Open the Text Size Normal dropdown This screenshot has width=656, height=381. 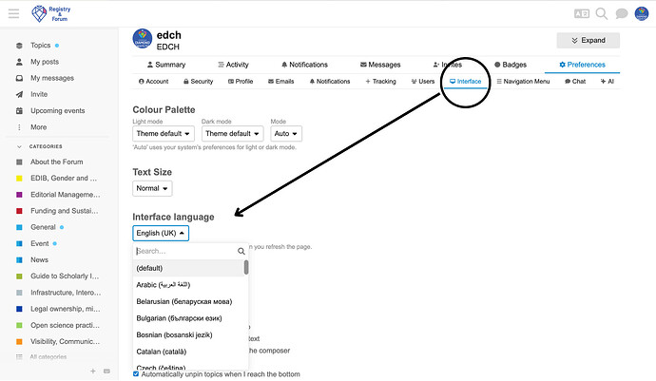(x=152, y=188)
